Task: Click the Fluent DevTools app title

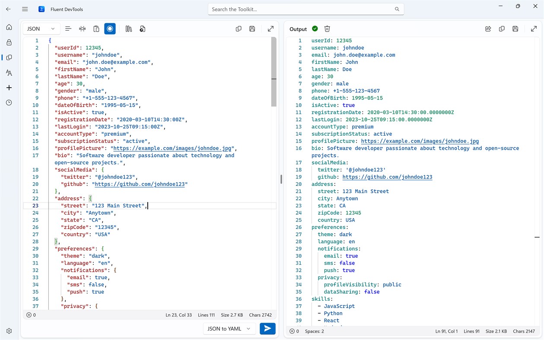Action: click(x=67, y=9)
